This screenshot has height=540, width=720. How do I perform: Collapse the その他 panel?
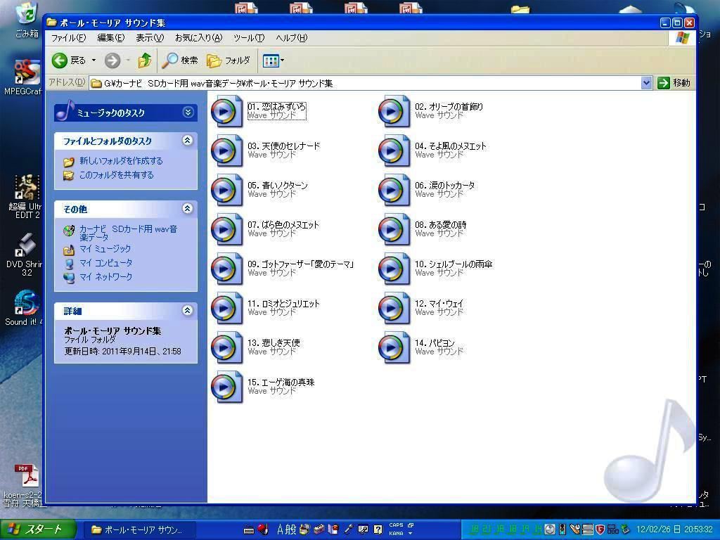(x=187, y=208)
